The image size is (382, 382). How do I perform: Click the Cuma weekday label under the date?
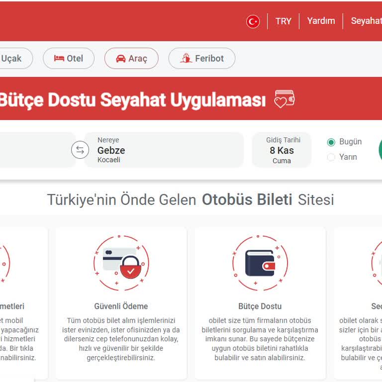tap(282, 161)
